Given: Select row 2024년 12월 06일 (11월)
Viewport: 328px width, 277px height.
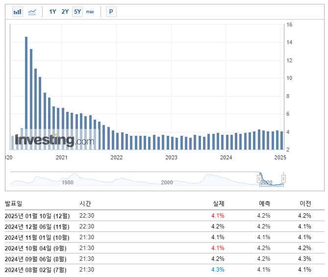Looking at the screenshot, I should point(165,227).
